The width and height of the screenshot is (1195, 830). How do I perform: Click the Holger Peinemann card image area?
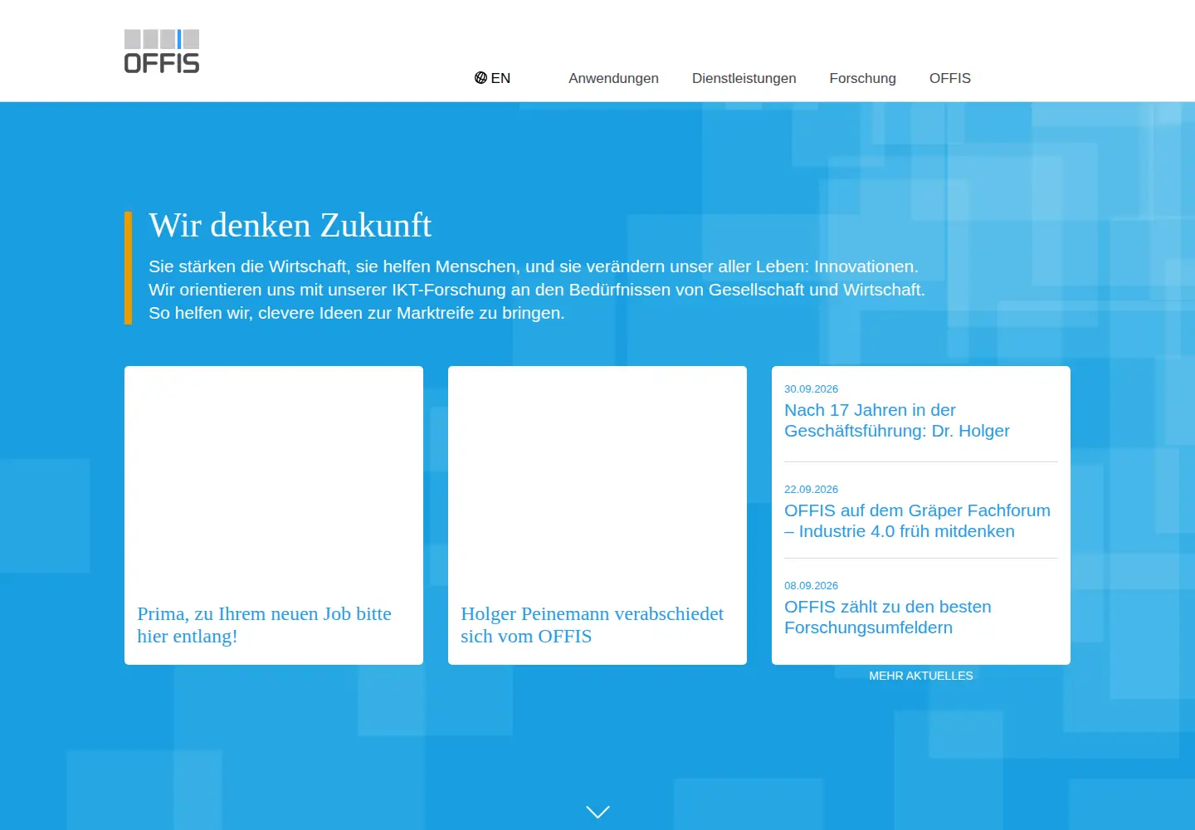[597, 478]
